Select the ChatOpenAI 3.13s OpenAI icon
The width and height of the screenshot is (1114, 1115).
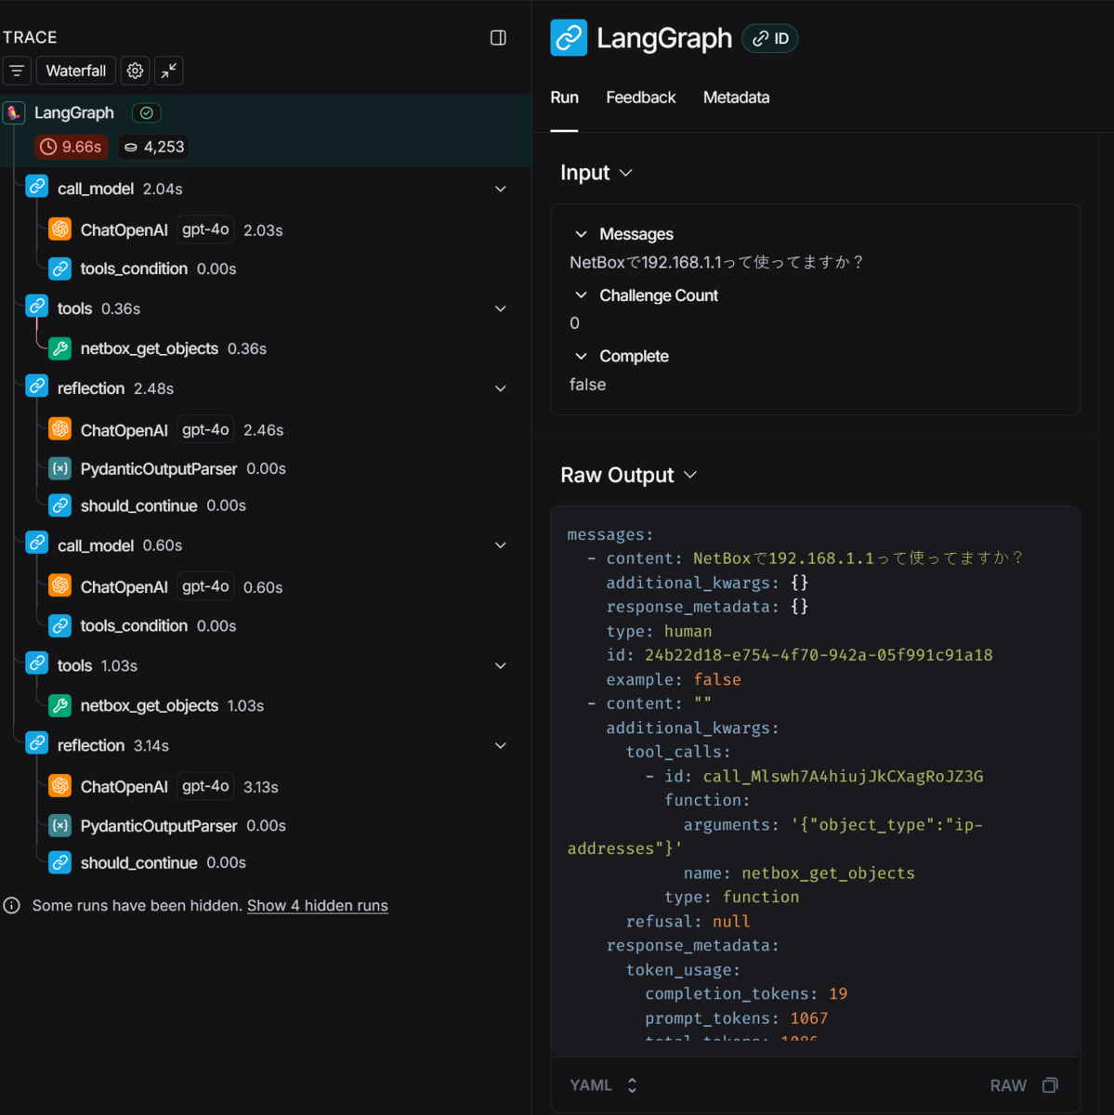click(x=60, y=785)
